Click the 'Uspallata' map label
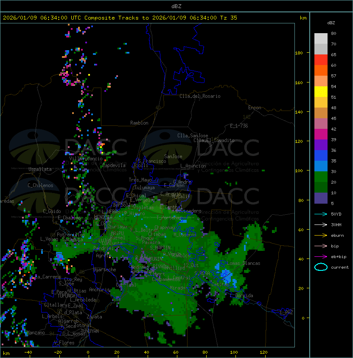 coord(40,169)
